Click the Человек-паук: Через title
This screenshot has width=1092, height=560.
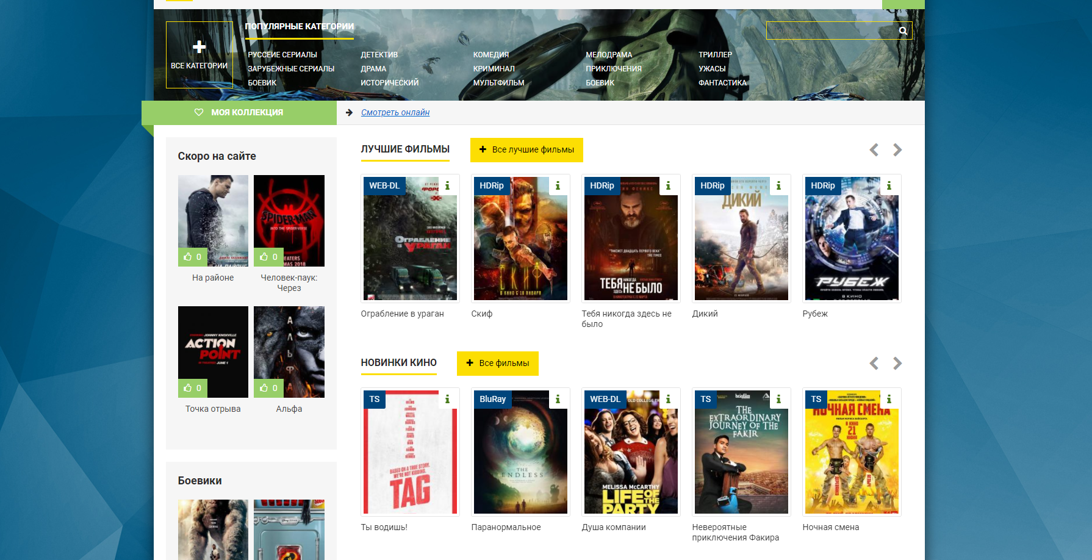pos(289,282)
